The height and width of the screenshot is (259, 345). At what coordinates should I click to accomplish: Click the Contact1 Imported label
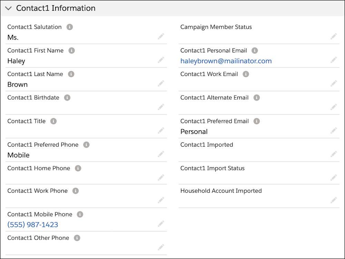[x=207, y=145]
